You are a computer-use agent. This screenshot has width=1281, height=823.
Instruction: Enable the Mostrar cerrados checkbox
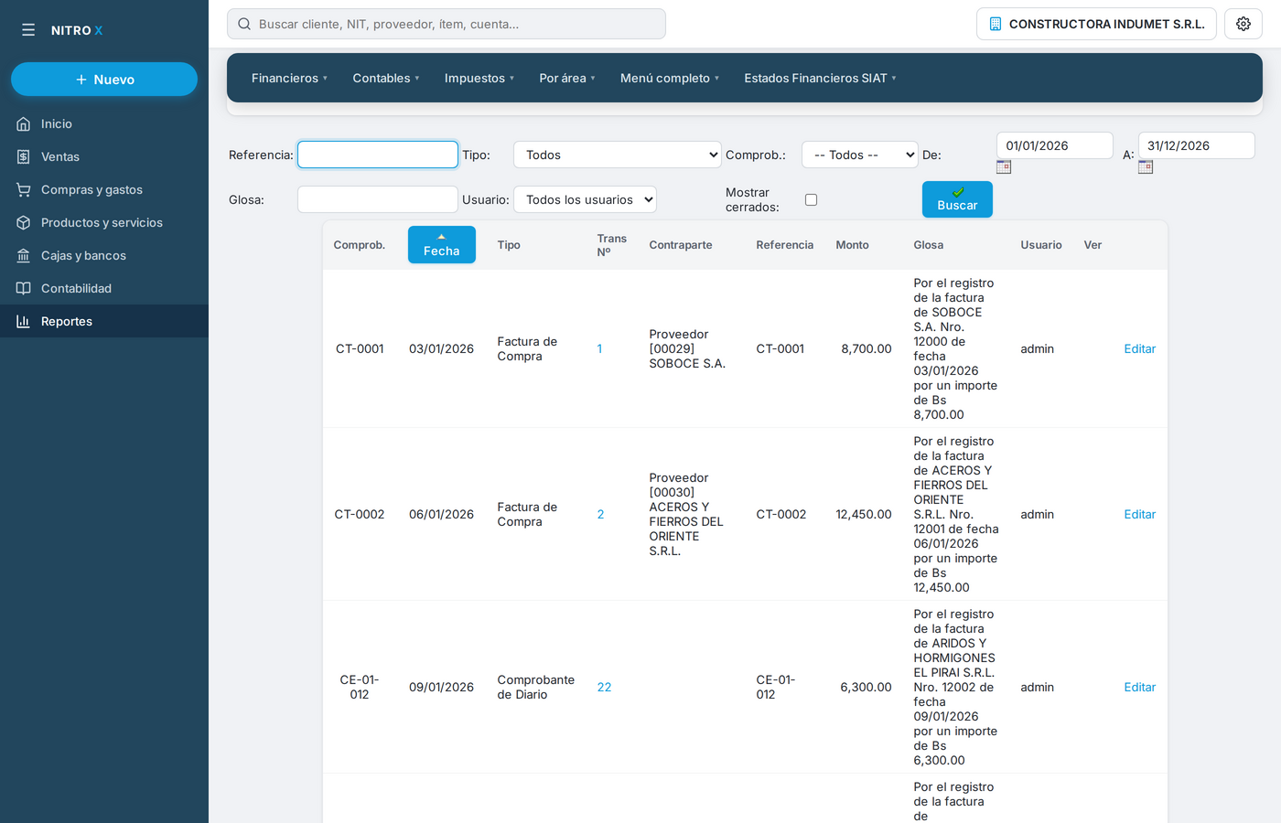tap(811, 199)
